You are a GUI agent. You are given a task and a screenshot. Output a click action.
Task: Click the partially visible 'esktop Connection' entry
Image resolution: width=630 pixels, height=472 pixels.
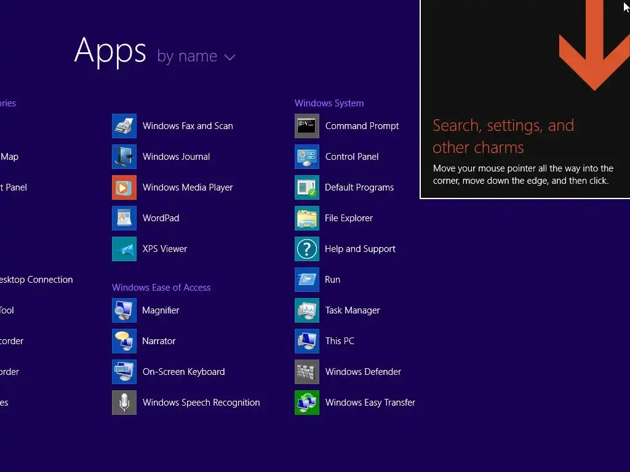[36, 280]
